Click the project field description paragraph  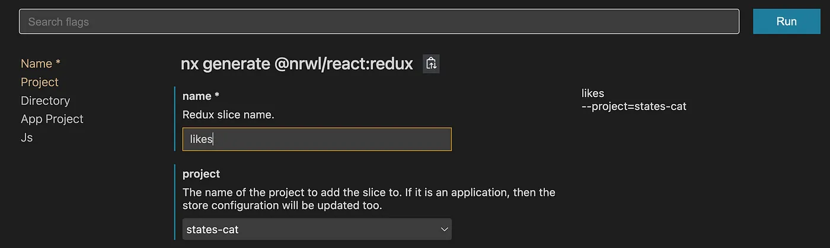coord(369,199)
